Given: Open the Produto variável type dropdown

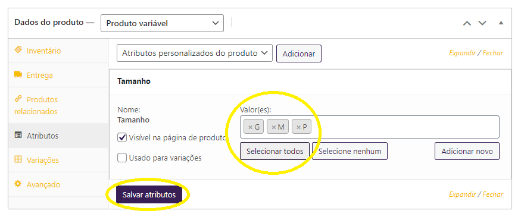Looking at the screenshot, I should (x=162, y=23).
